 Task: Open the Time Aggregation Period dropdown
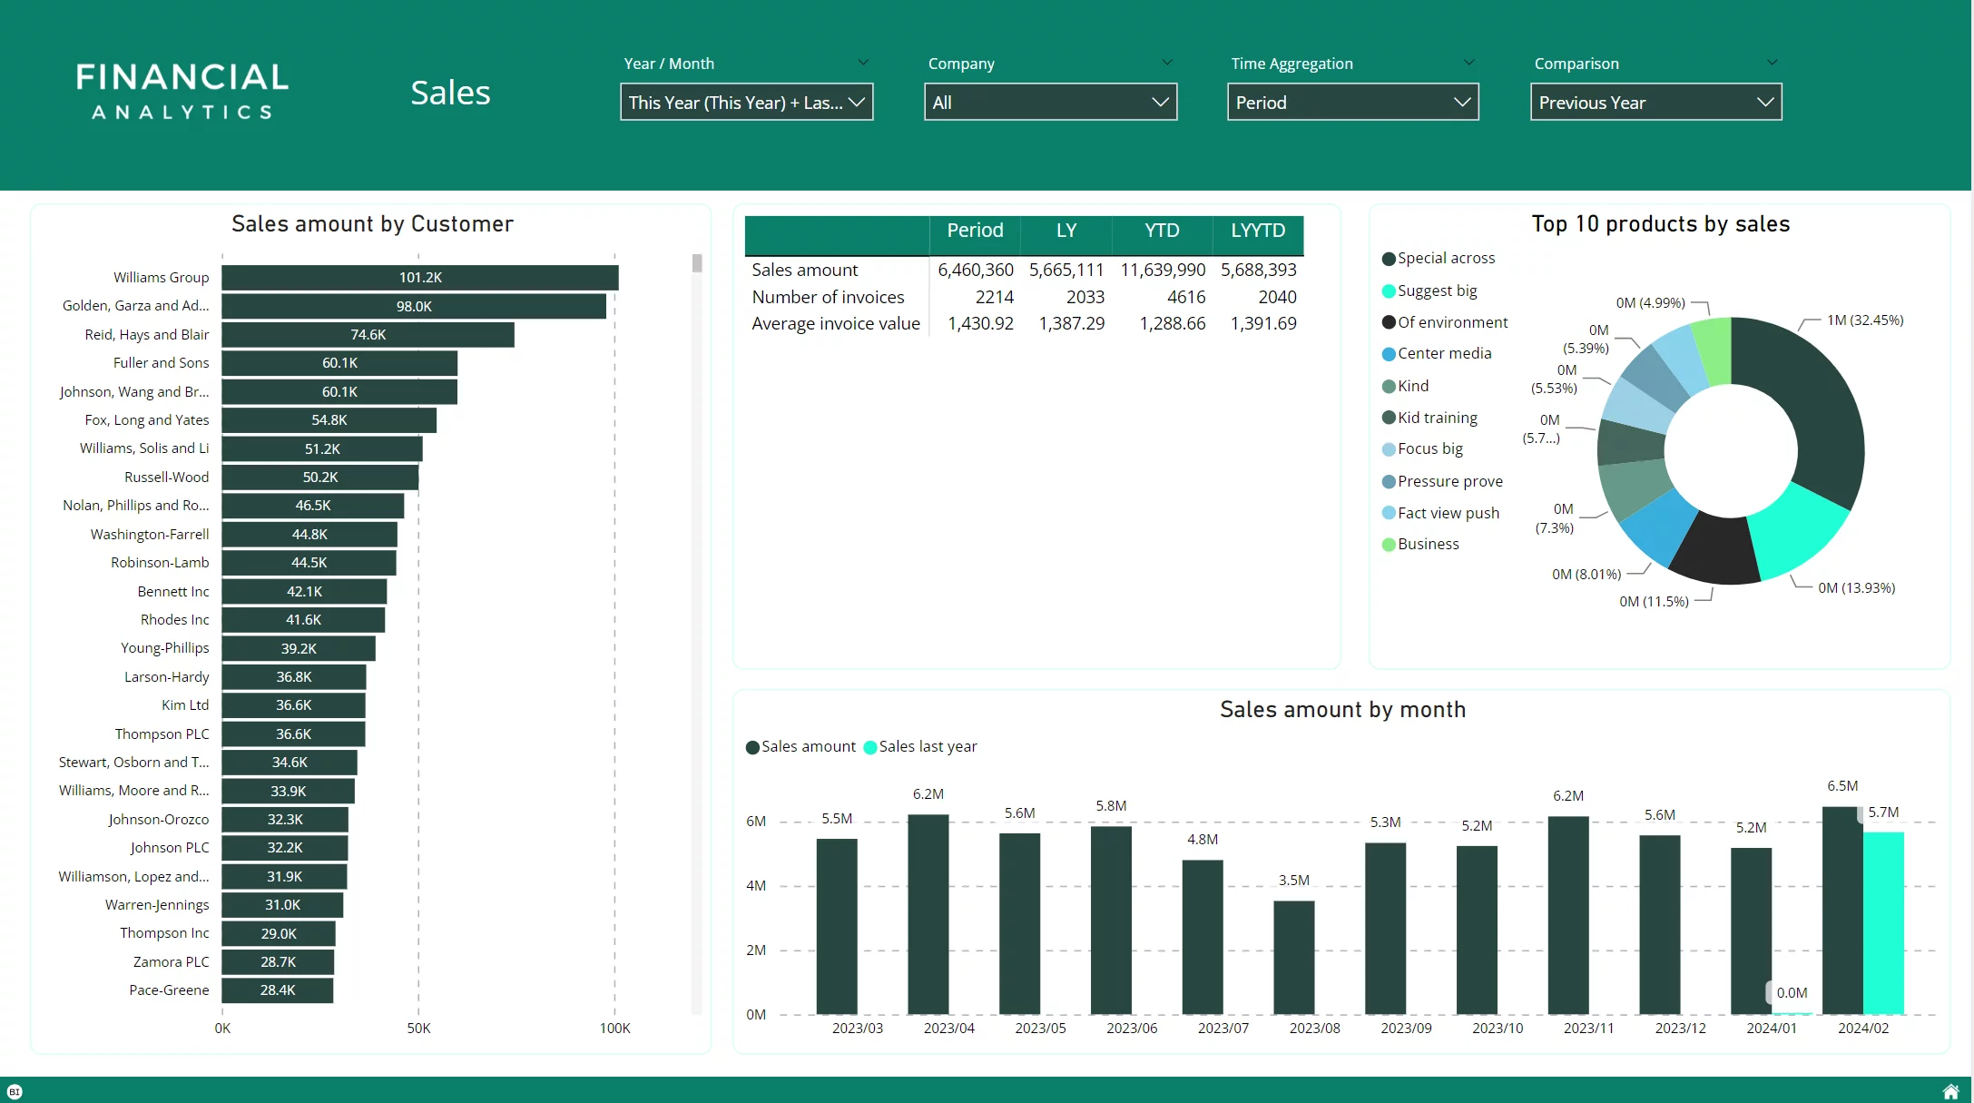click(x=1352, y=102)
